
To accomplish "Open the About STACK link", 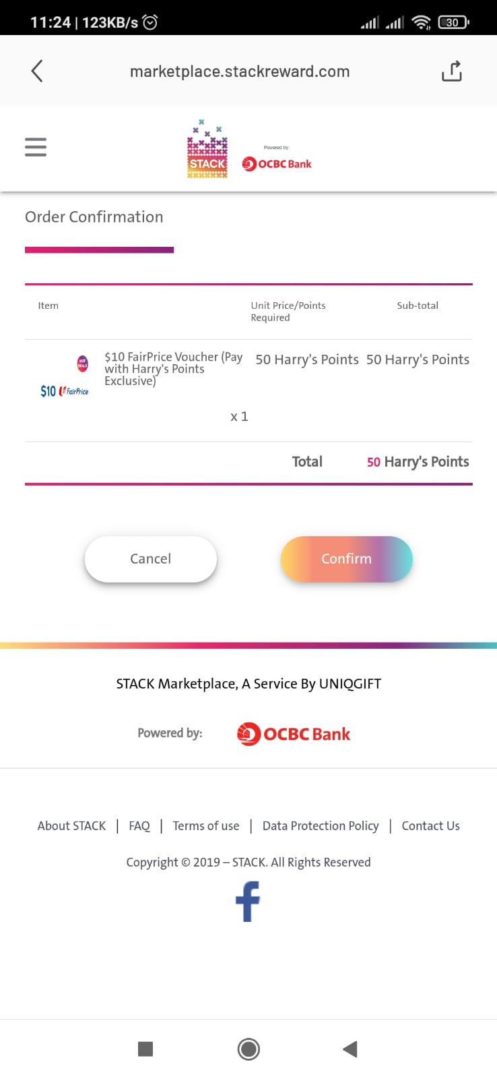I will [71, 826].
